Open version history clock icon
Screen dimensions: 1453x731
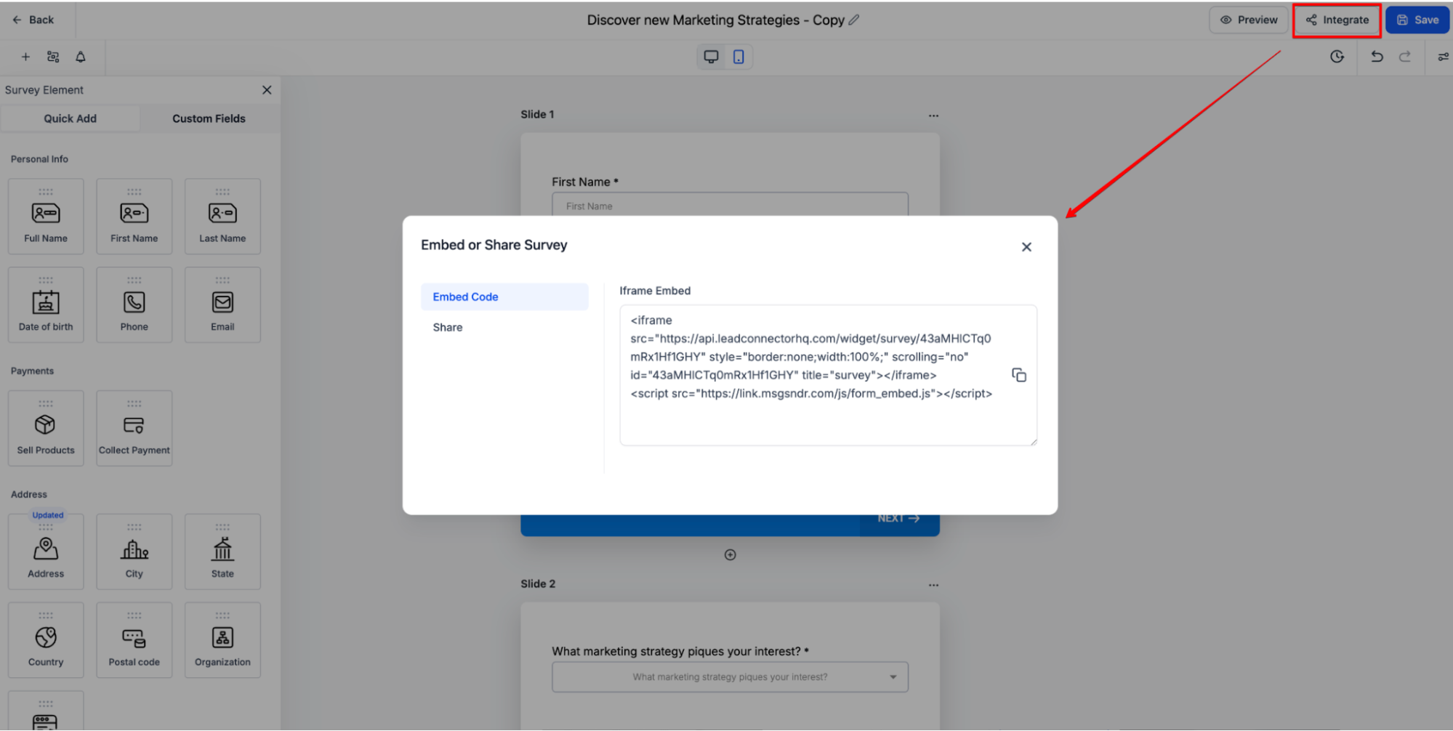tap(1337, 57)
